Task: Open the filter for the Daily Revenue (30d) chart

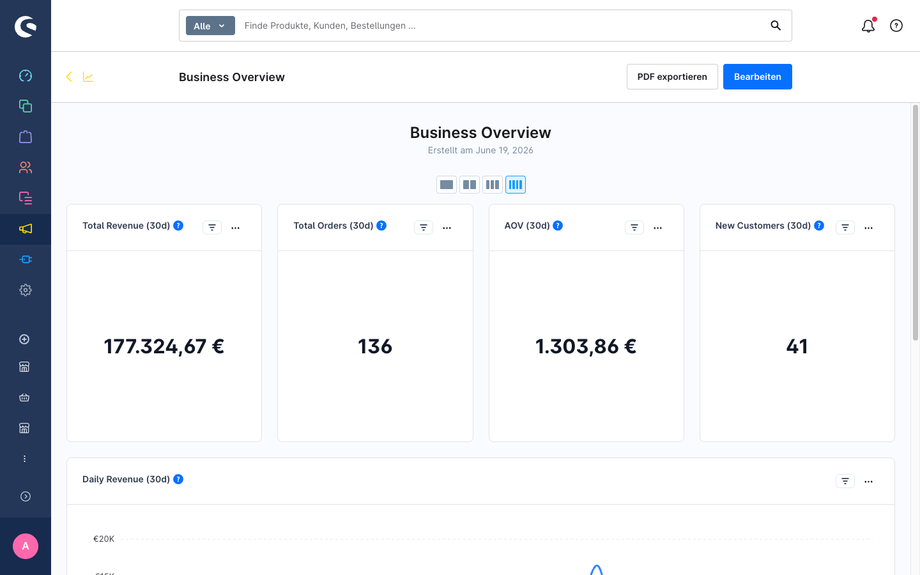Action: 845,481
